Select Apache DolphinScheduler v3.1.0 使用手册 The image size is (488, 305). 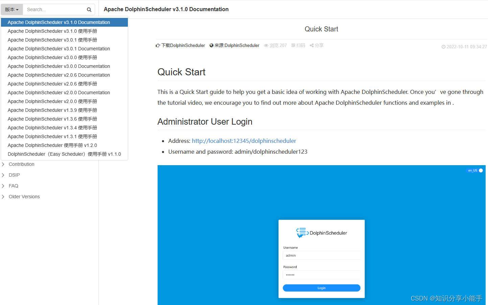(64, 31)
